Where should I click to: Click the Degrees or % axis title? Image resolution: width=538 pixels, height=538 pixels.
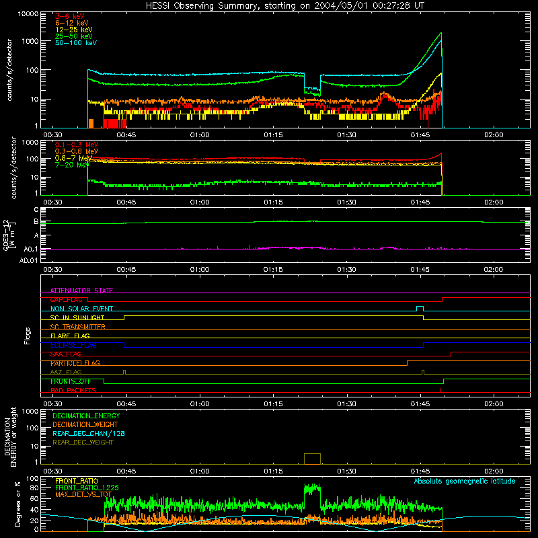17,504
